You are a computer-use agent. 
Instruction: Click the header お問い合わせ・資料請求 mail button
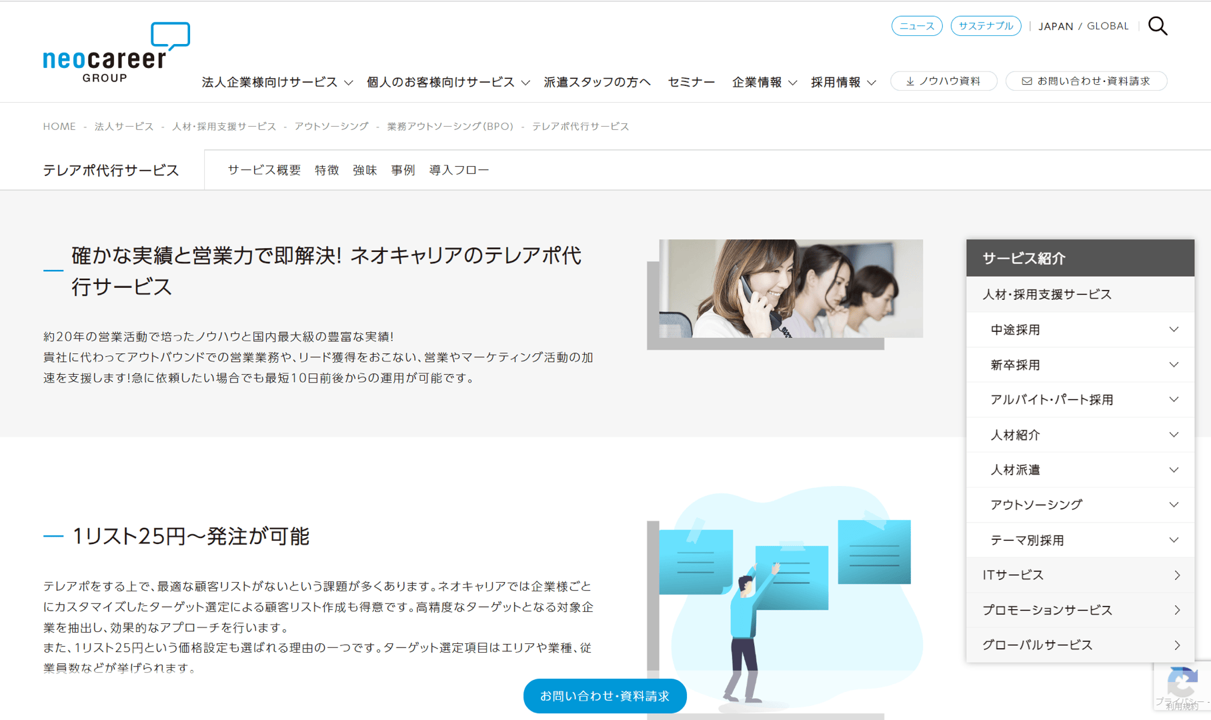point(1086,81)
